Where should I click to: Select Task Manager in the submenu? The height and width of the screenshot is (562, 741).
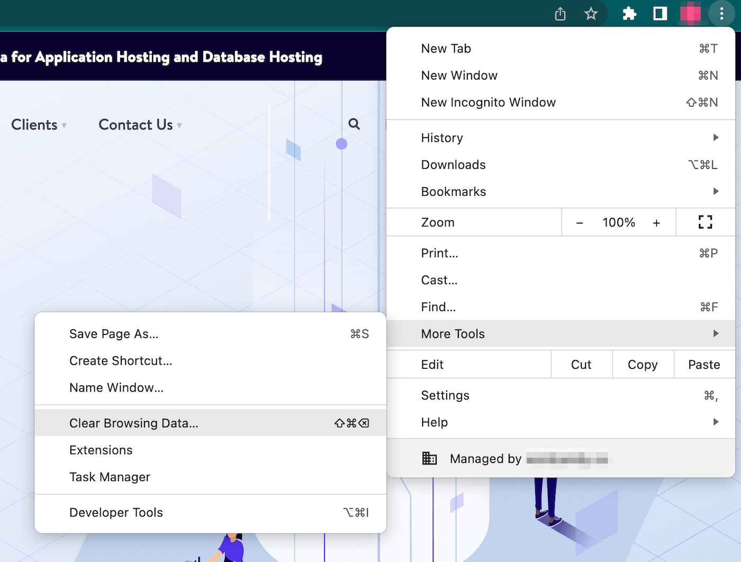coord(110,477)
